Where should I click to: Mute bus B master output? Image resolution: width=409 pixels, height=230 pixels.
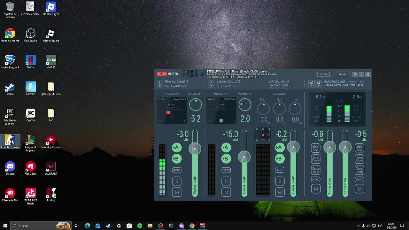[x=359, y=189]
